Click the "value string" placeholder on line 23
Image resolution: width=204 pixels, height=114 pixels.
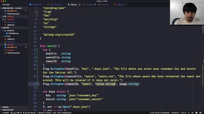coord(106,84)
